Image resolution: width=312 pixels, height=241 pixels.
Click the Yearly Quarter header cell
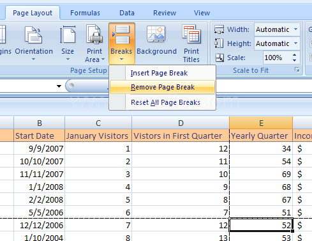click(261, 136)
